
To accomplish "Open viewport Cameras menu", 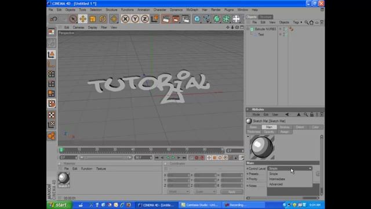I will [79, 27].
